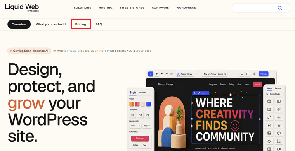The image size is (295, 151).
Task: Open the SITES & STORES menu
Action: click(x=132, y=8)
